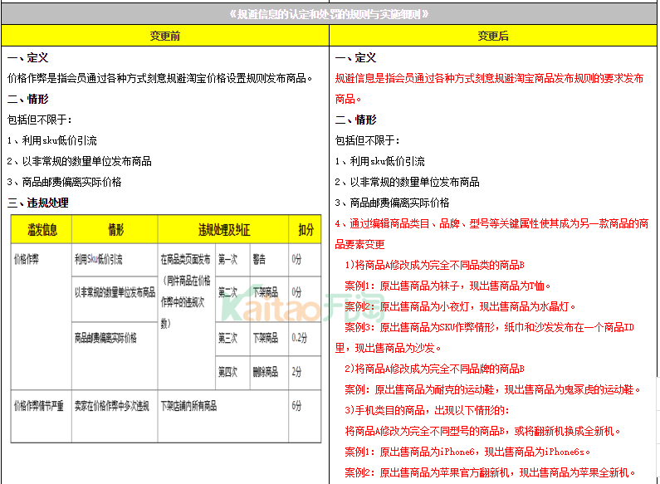Click 案例1 line mentioning iPhone6s

point(467,452)
